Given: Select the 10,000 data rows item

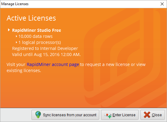Looking at the screenshot, I should (35, 36).
